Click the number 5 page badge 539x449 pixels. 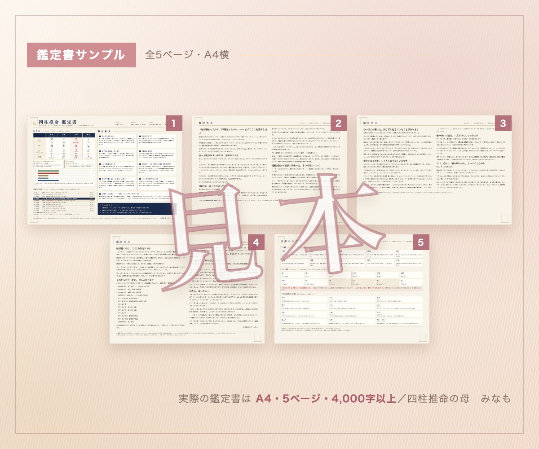pos(421,242)
